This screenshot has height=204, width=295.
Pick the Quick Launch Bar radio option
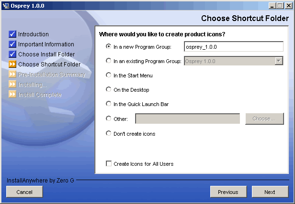[109, 104]
